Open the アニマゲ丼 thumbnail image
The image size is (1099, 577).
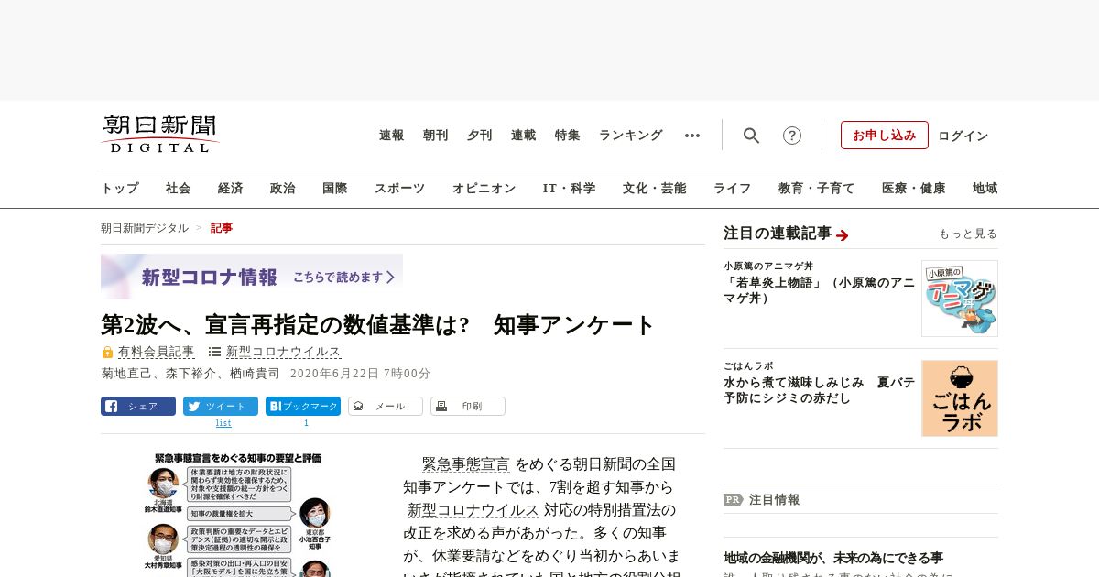click(x=960, y=299)
